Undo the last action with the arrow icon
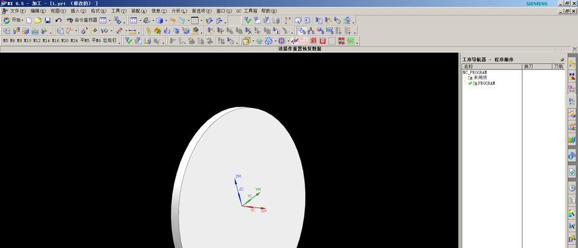578x248 pixels. pyautogui.click(x=58, y=20)
